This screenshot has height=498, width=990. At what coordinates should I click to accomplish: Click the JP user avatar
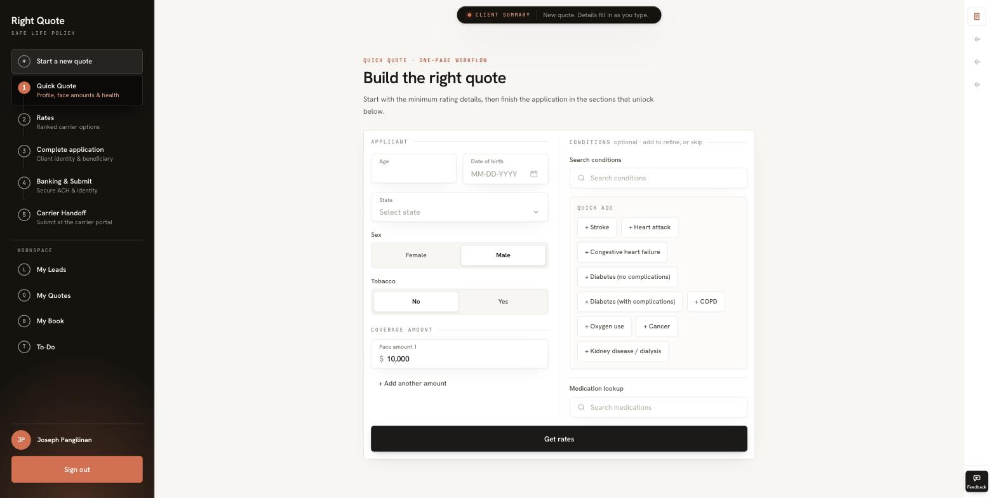click(x=21, y=440)
